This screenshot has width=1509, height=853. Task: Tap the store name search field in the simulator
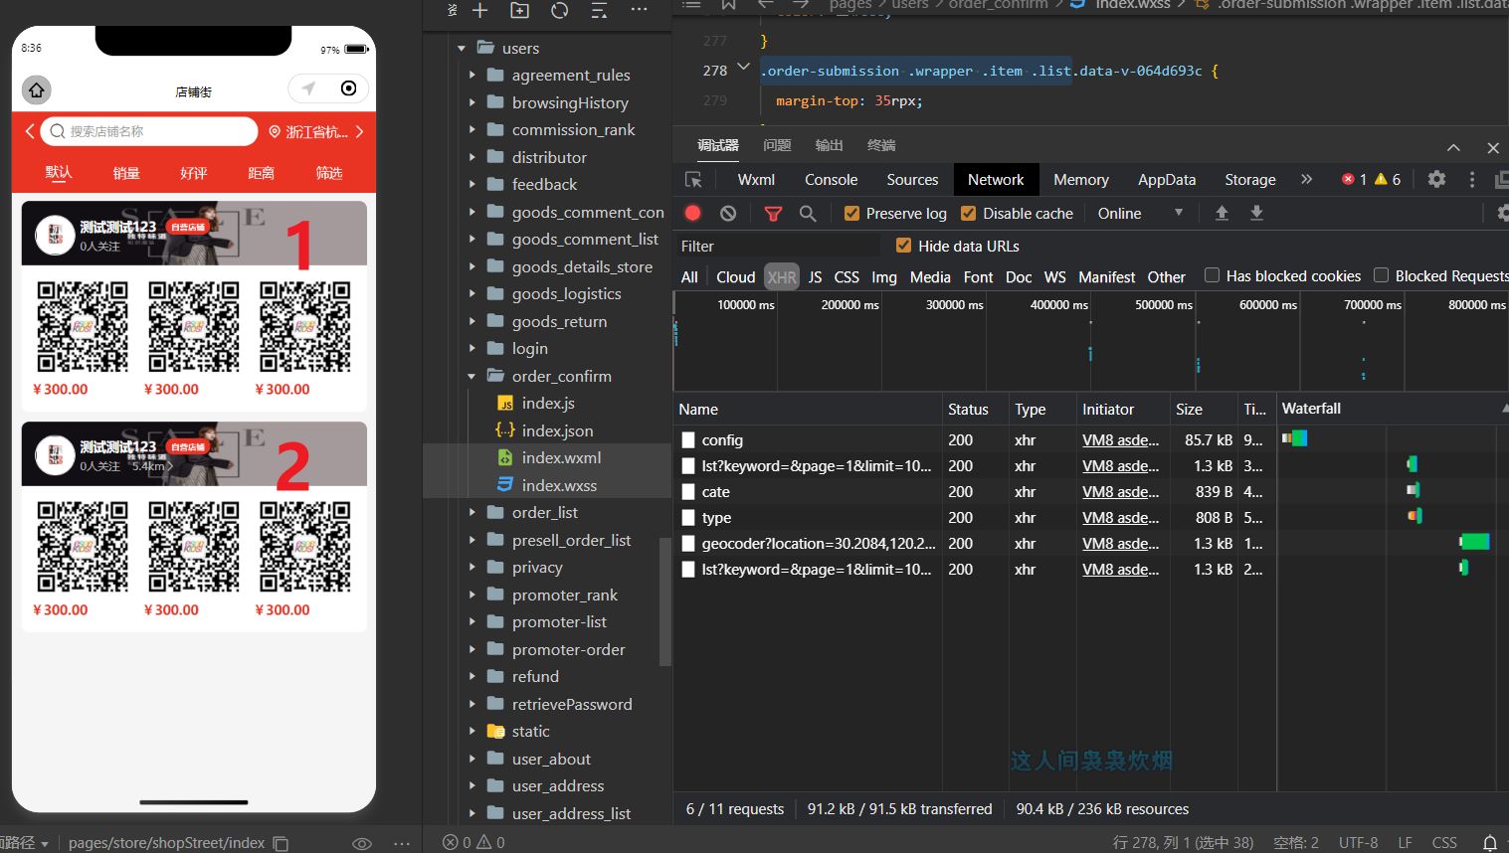pos(149,131)
